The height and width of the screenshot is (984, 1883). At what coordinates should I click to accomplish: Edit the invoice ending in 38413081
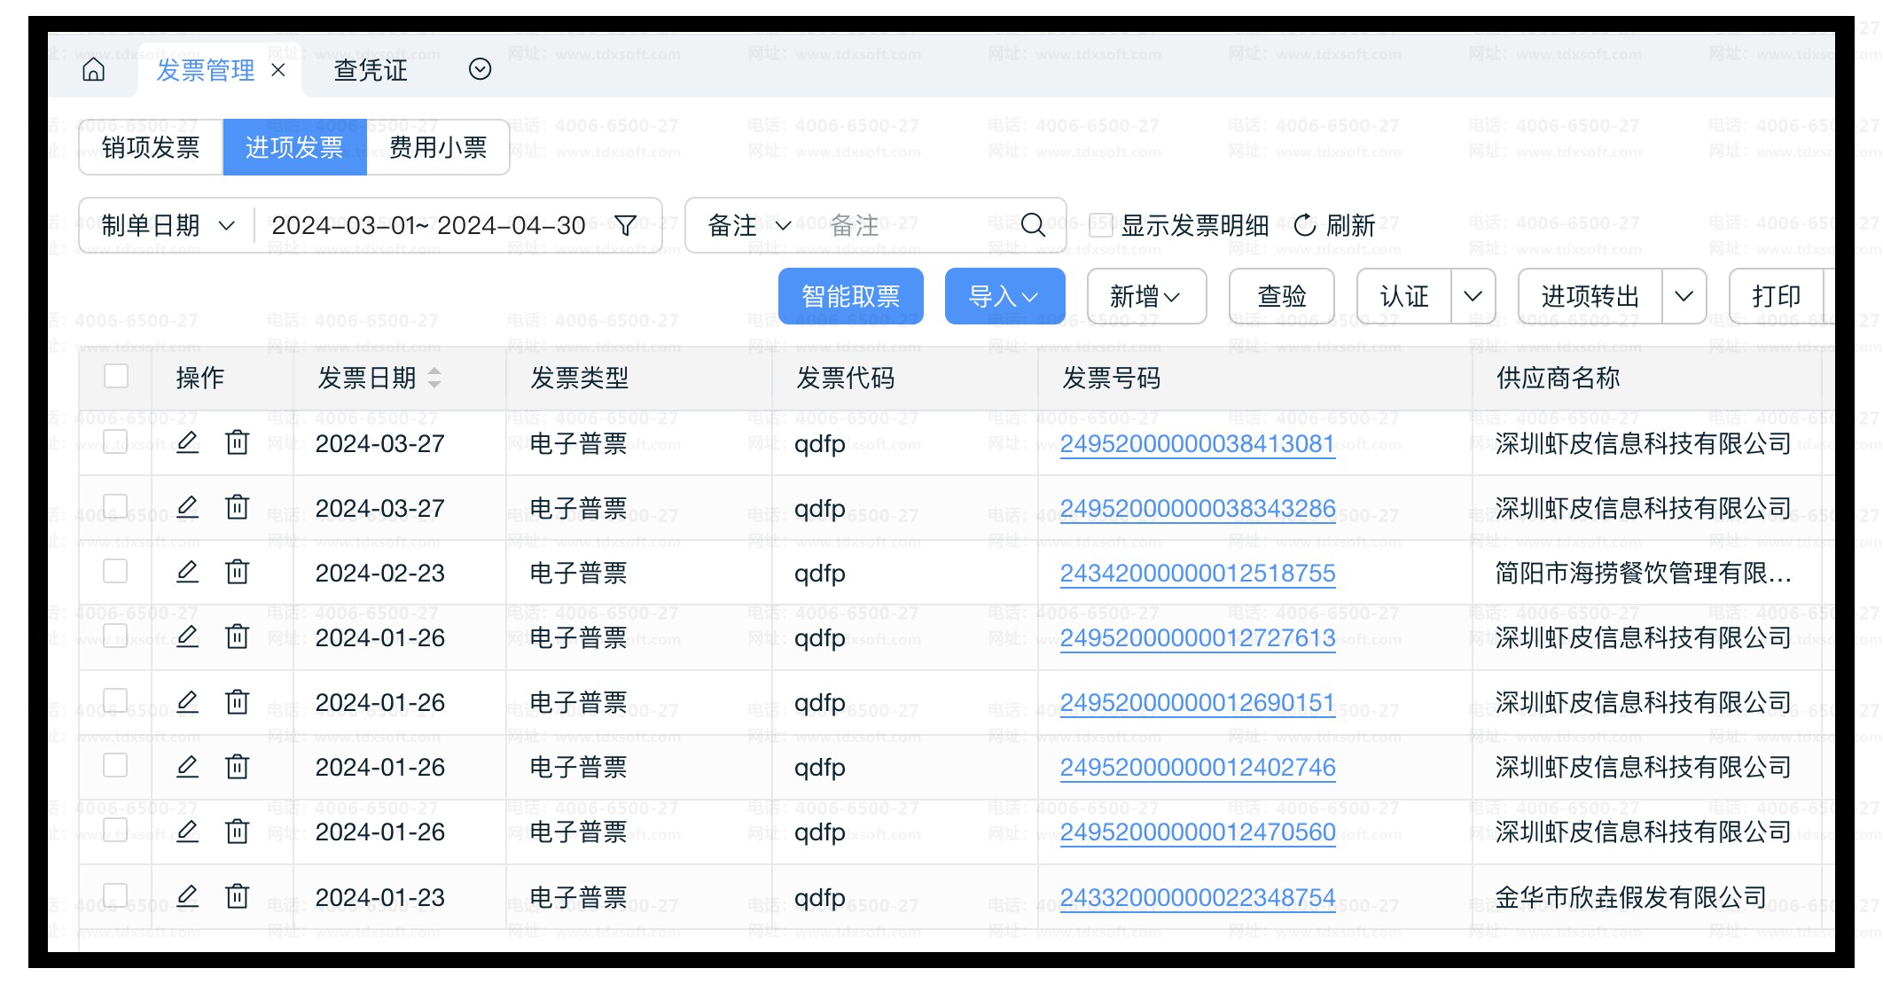187,441
